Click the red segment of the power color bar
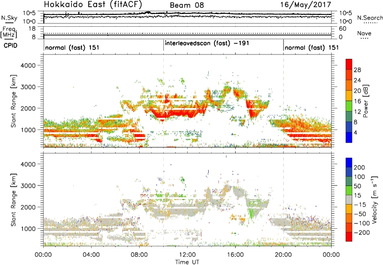This screenshot has width=383, height=265. tap(349, 65)
